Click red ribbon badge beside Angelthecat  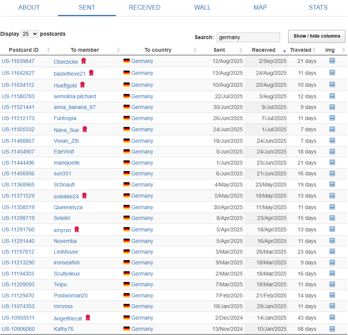click(88, 318)
